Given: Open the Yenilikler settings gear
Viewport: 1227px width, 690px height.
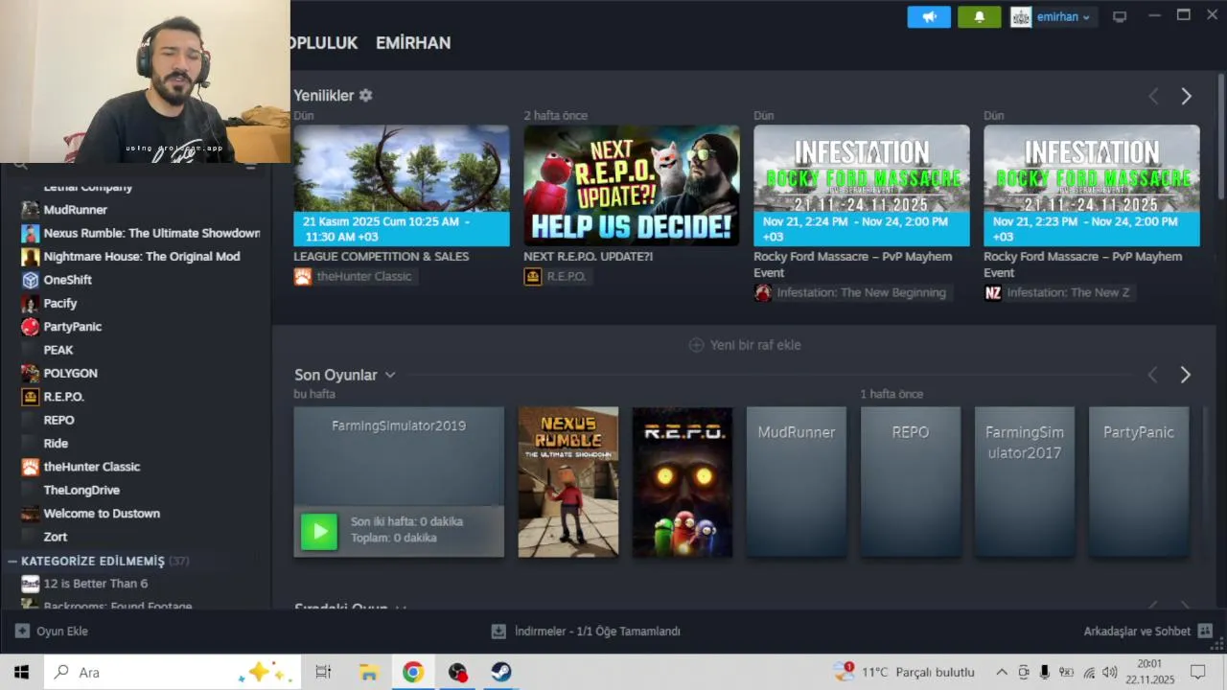Looking at the screenshot, I should [365, 96].
